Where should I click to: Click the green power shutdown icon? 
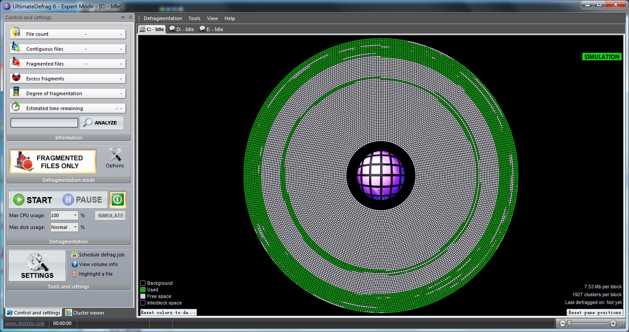tap(118, 200)
